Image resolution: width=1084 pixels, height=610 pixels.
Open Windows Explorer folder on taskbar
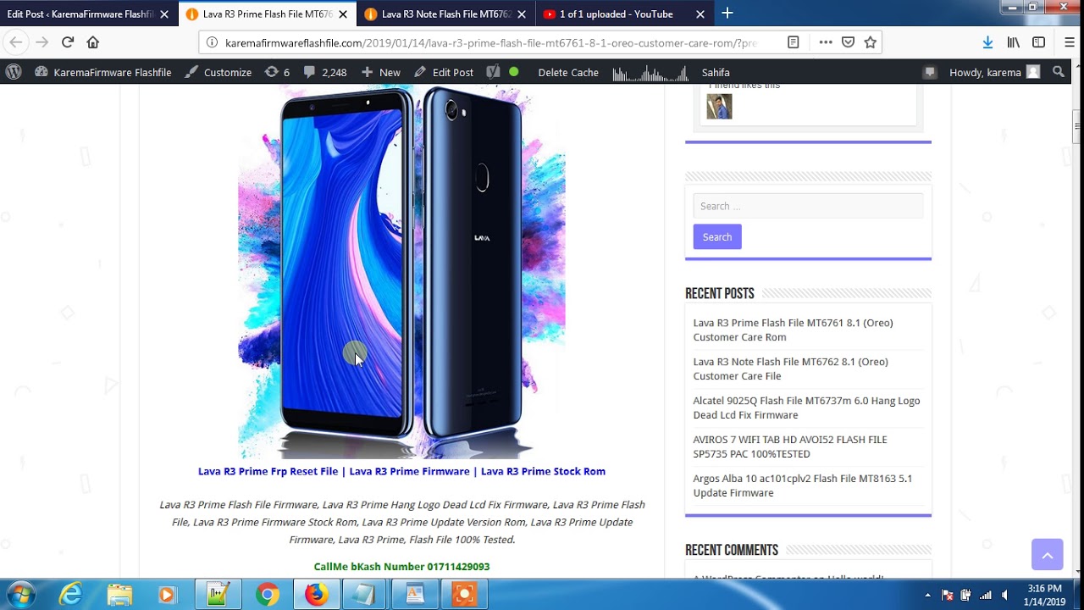click(119, 595)
